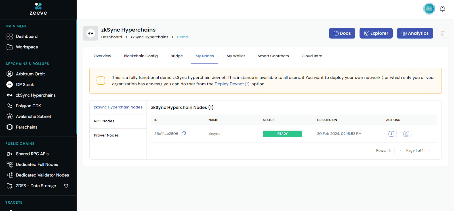View zksync node info details
Image resolution: width=454 pixels, height=211 pixels.
pos(391,134)
